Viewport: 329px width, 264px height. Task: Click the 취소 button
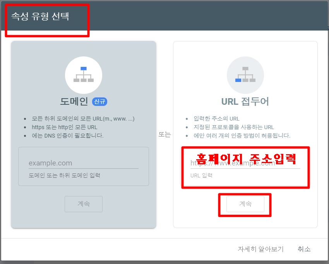coord(304,249)
